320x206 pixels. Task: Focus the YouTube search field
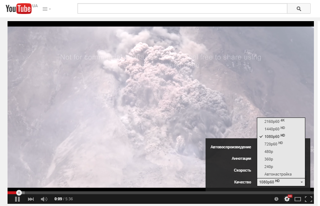click(x=182, y=9)
